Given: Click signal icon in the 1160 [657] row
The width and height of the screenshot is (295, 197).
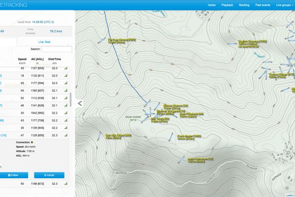Looking at the screenshot, I should tap(66, 91).
